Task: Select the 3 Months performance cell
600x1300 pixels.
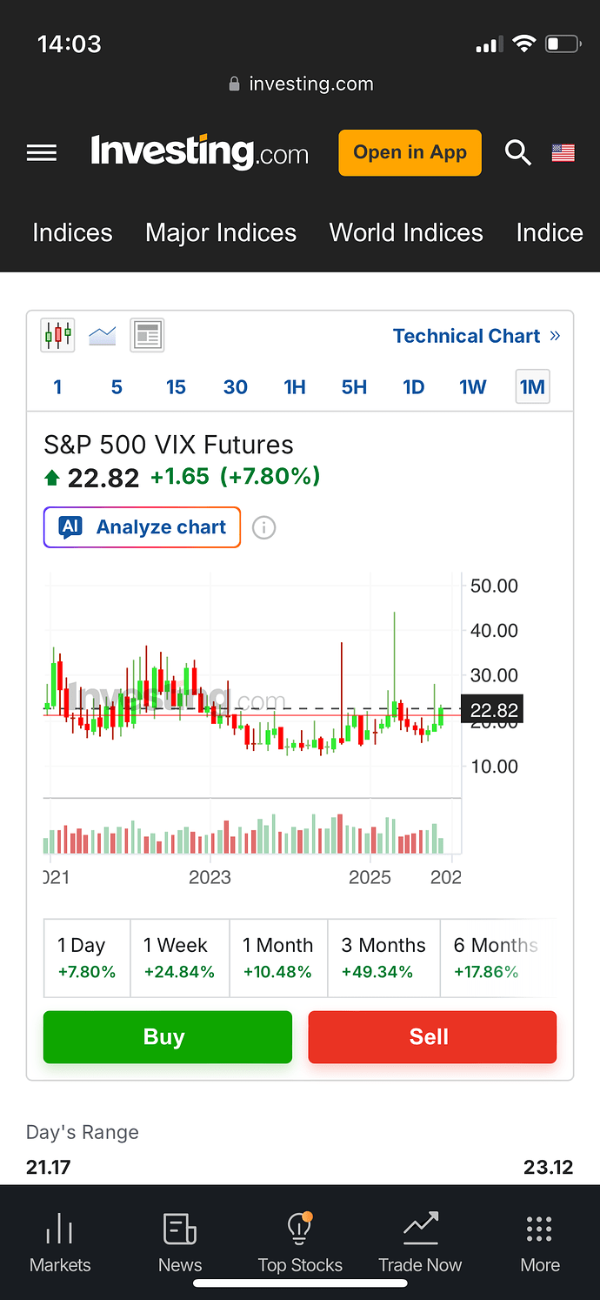Action: click(x=383, y=958)
